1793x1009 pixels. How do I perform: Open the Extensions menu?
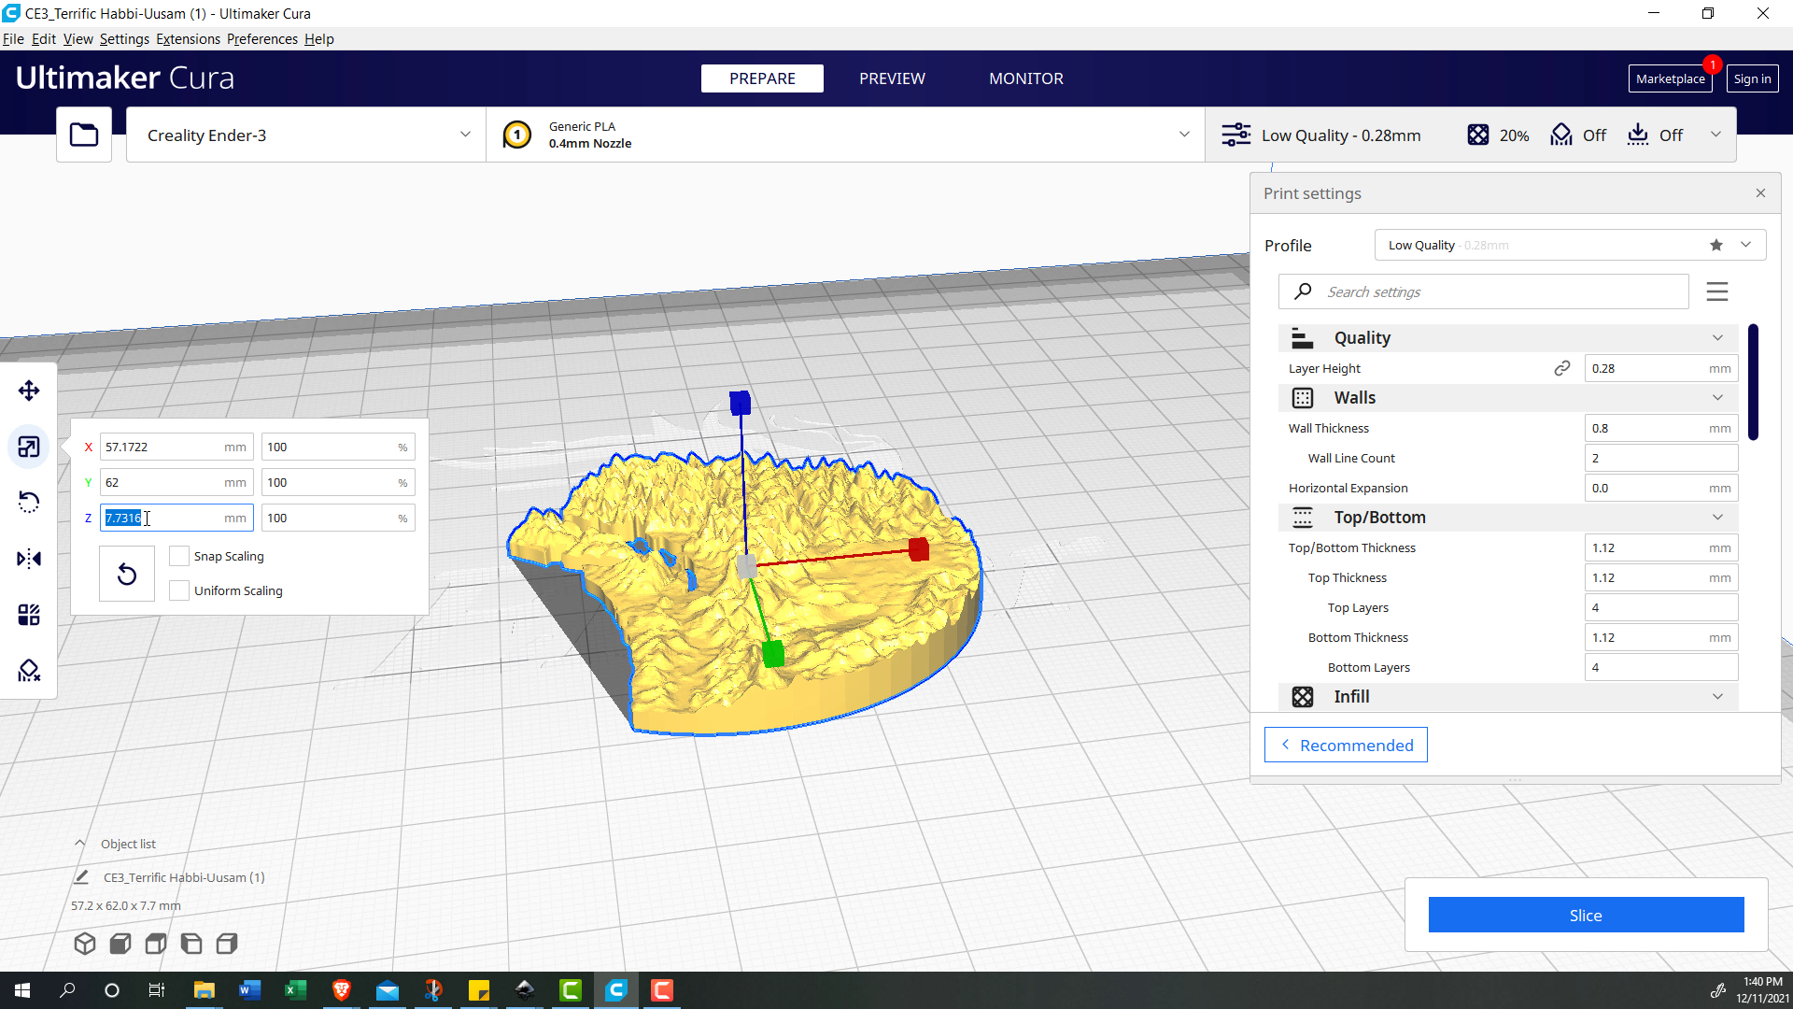[x=188, y=39]
